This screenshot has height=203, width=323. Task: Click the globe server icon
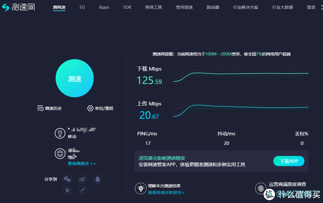coord(60,154)
